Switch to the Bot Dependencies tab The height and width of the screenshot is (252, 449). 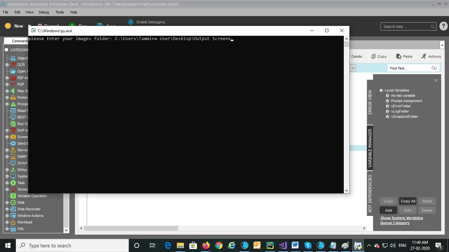[370, 193]
